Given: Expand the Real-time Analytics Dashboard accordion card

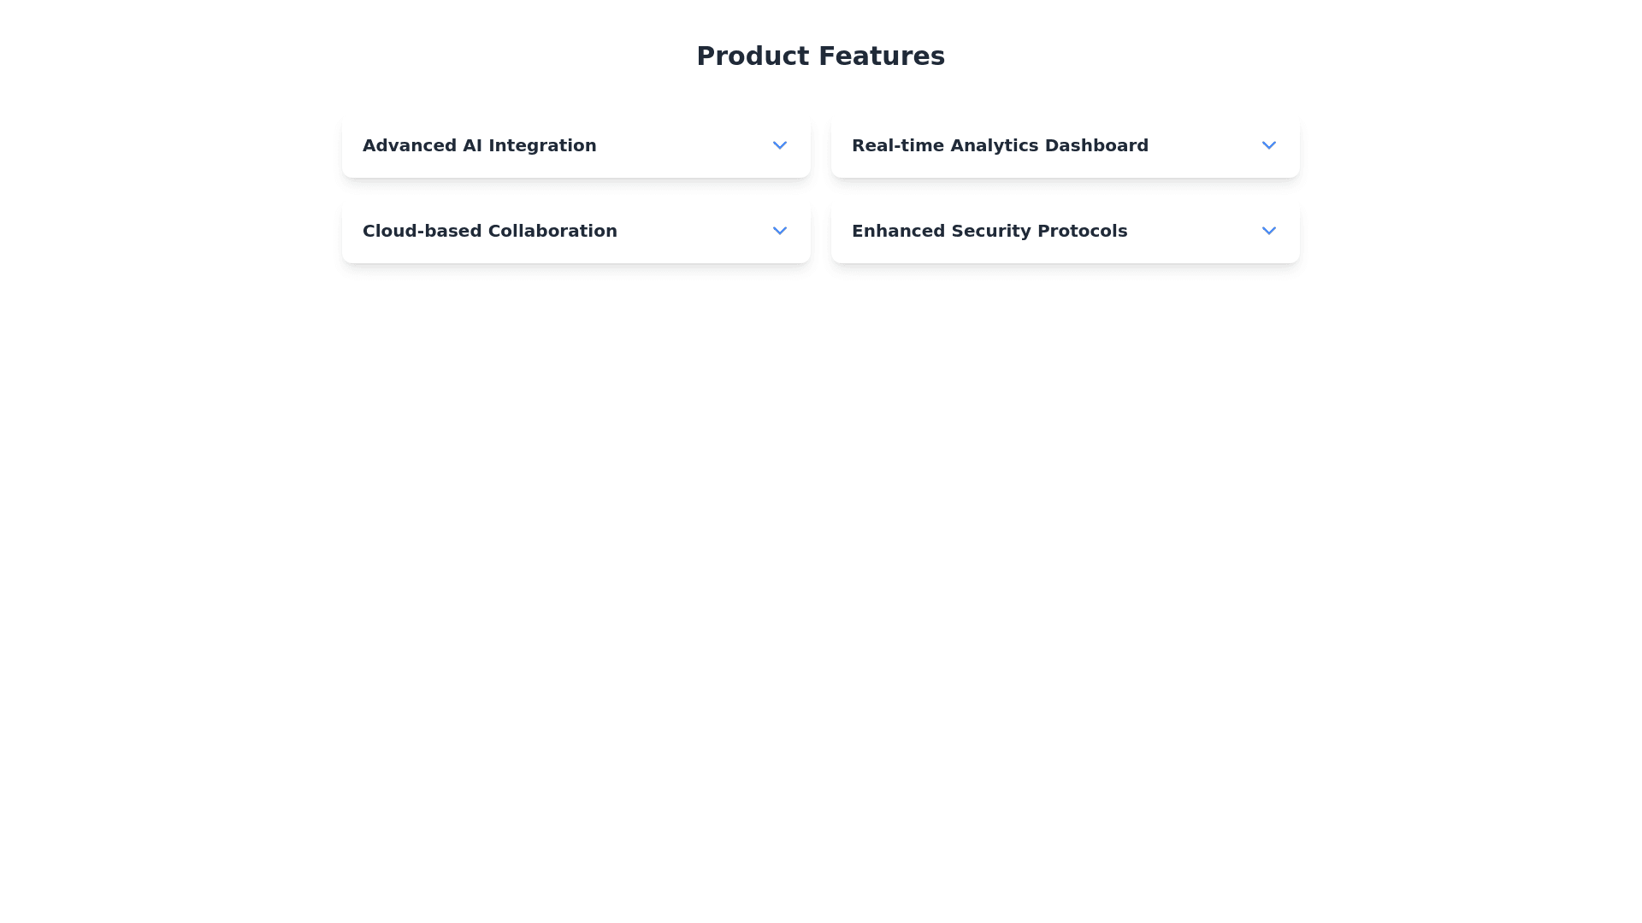Looking at the screenshot, I should 1065,145.
